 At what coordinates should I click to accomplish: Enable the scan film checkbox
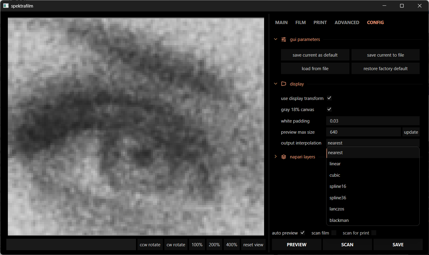pyautogui.click(x=334, y=233)
